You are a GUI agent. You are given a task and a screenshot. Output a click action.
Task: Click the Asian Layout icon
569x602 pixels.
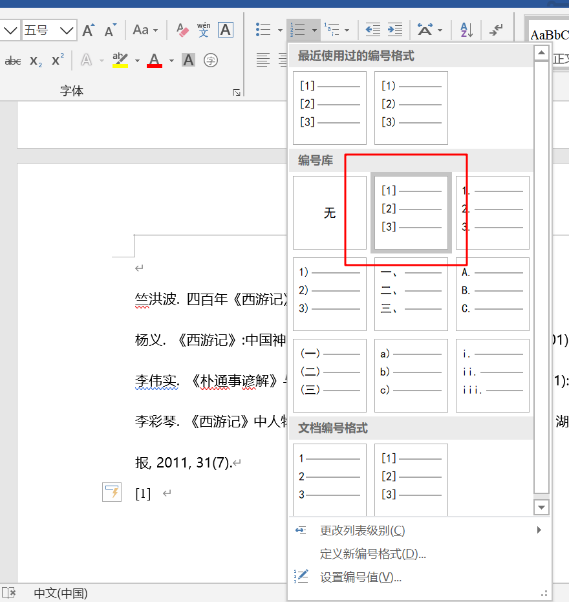point(425,30)
